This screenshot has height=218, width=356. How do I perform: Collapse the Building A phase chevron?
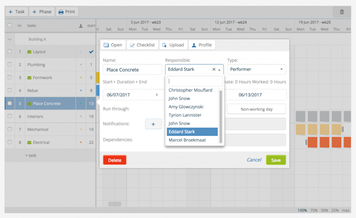click(9, 39)
